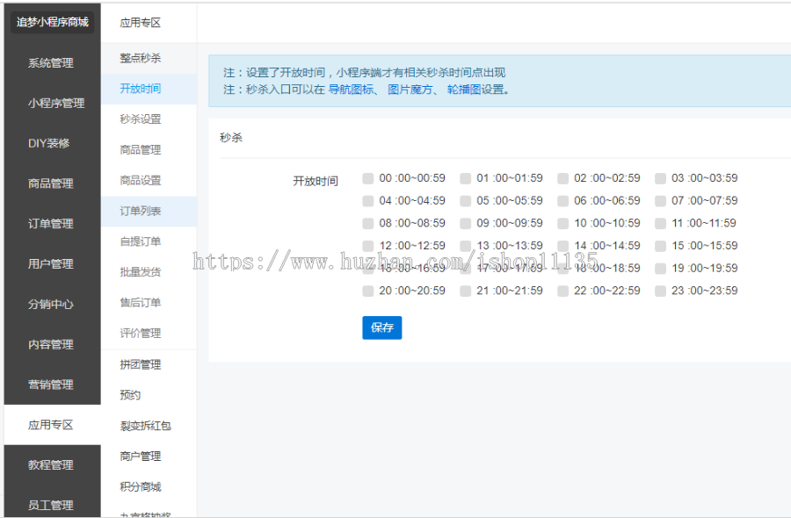Viewport: 791px width, 518px height.
Task: Select the 分销中心 sidebar item
Action: point(51,305)
